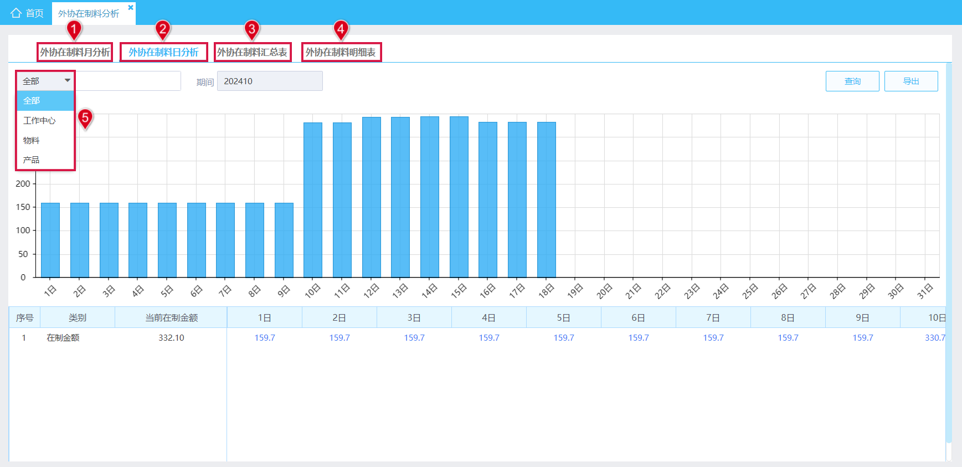Collapse the 全部 category dropdown arrow

[x=68, y=81]
